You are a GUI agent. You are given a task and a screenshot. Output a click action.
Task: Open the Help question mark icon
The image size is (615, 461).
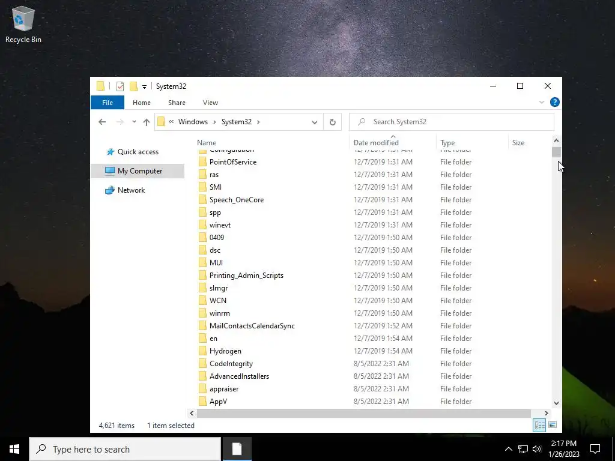[554, 102]
